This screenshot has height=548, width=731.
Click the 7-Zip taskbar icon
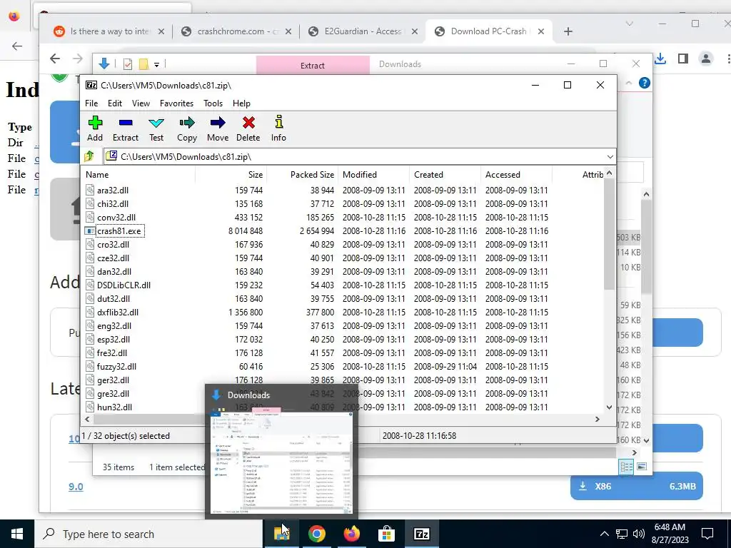(x=421, y=534)
